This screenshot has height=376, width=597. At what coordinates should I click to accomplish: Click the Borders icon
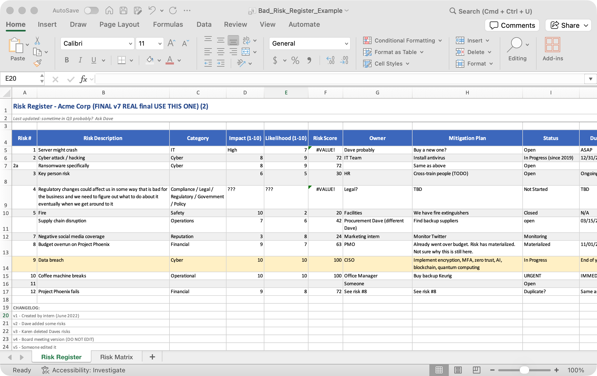pos(121,60)
